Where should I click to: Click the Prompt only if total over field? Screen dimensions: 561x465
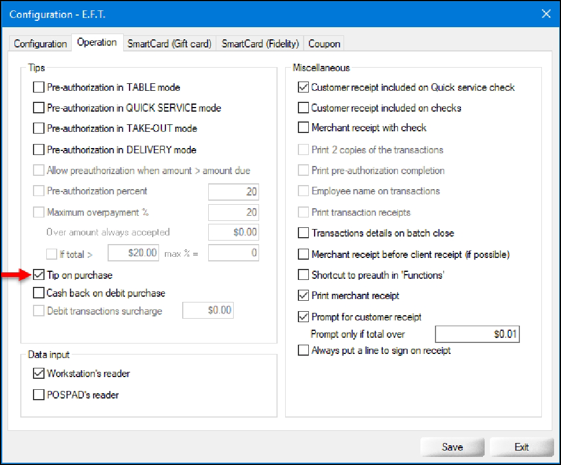[477, 334]
